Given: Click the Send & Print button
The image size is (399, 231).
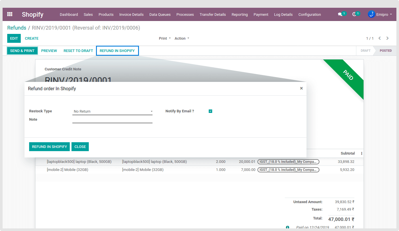Looking at the screenshot, I should pos(22,51).
